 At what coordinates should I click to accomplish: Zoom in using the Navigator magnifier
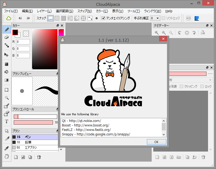pyautogui.click(x=156, y=33)
